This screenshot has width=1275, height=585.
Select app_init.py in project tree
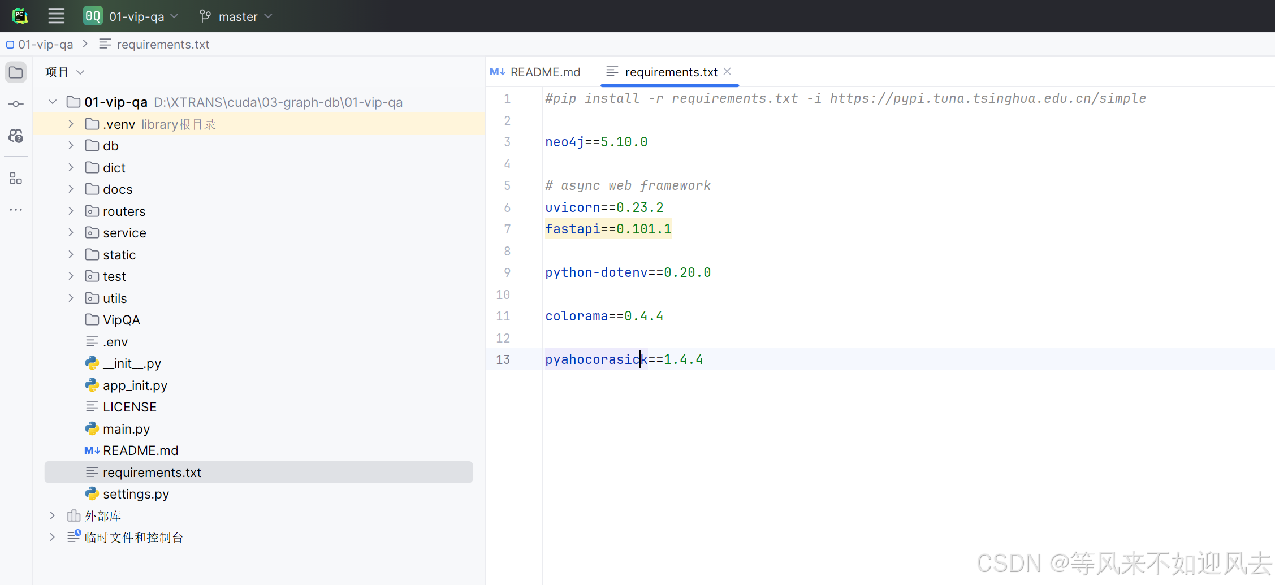coord(258,385)
